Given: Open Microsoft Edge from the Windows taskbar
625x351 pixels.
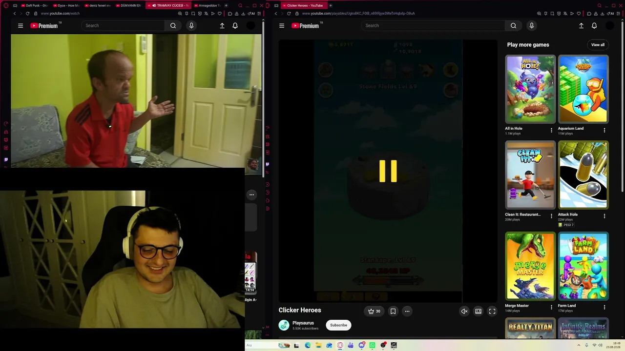Looking at the screenshot, I should [x=308, y=345].
